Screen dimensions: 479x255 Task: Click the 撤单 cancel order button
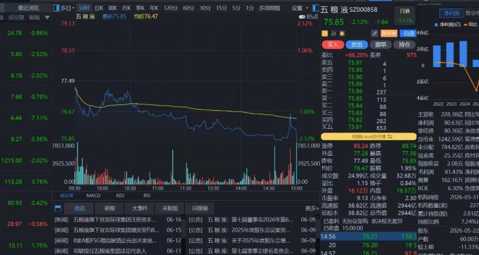click(381, 45)
